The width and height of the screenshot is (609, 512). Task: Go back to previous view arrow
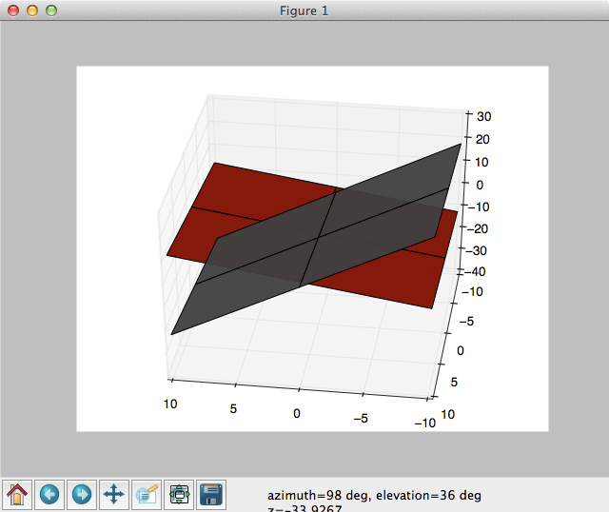pos(49,495)
